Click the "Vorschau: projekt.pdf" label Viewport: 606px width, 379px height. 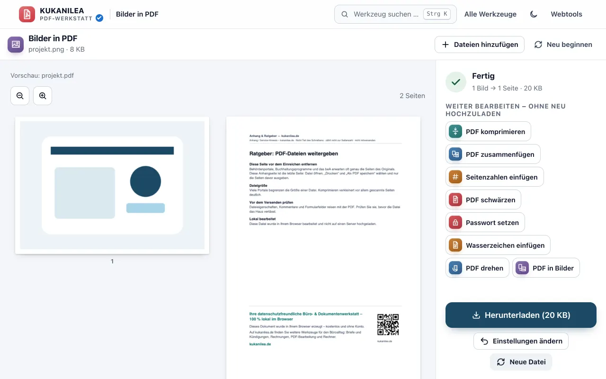42,75
